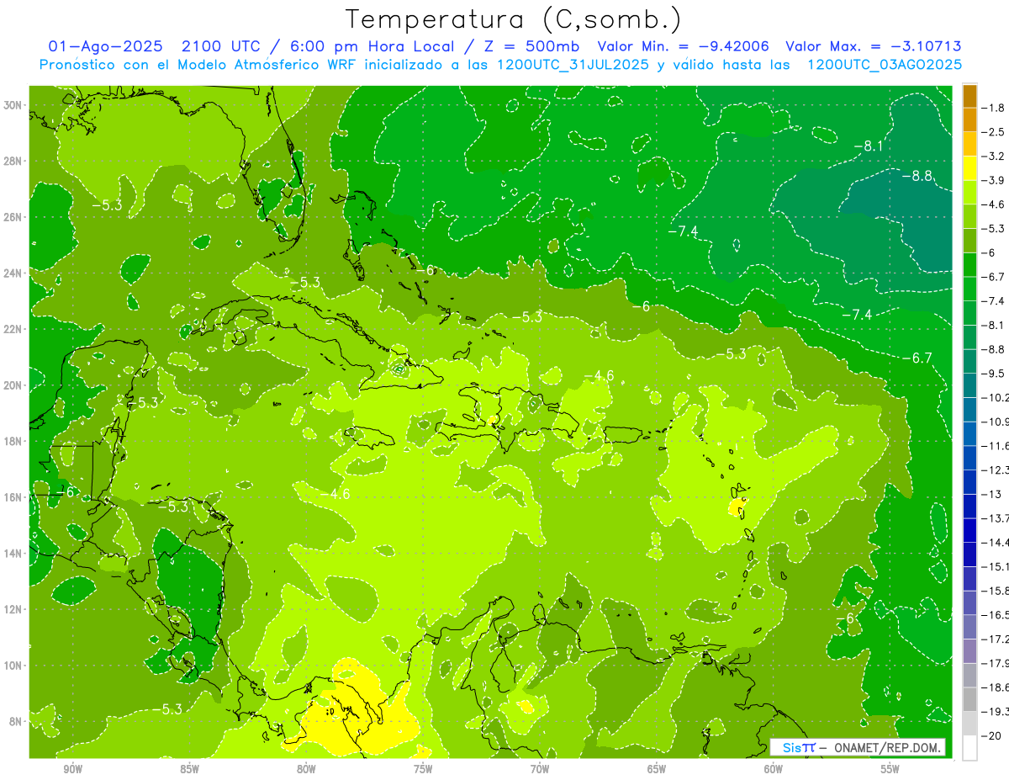The image size is (1009, 780).
Task: Click the 14N latitude axis label
Action: tap(13, 553)
